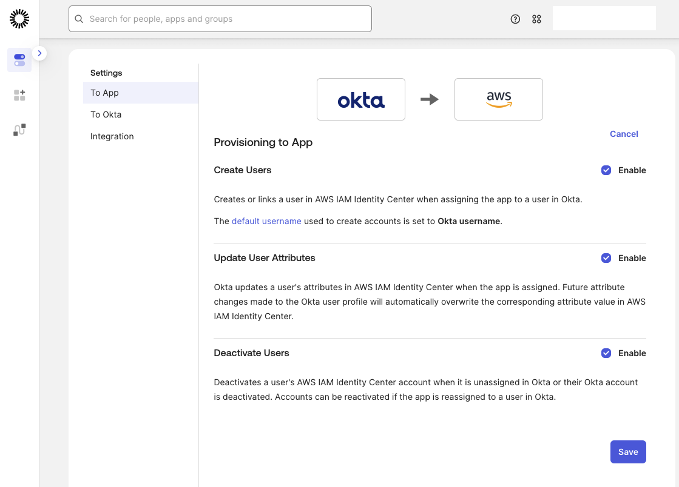This screenshot has width=679, height=487.
Task: Cancel the provisioning changes
Action: [624, 134]
